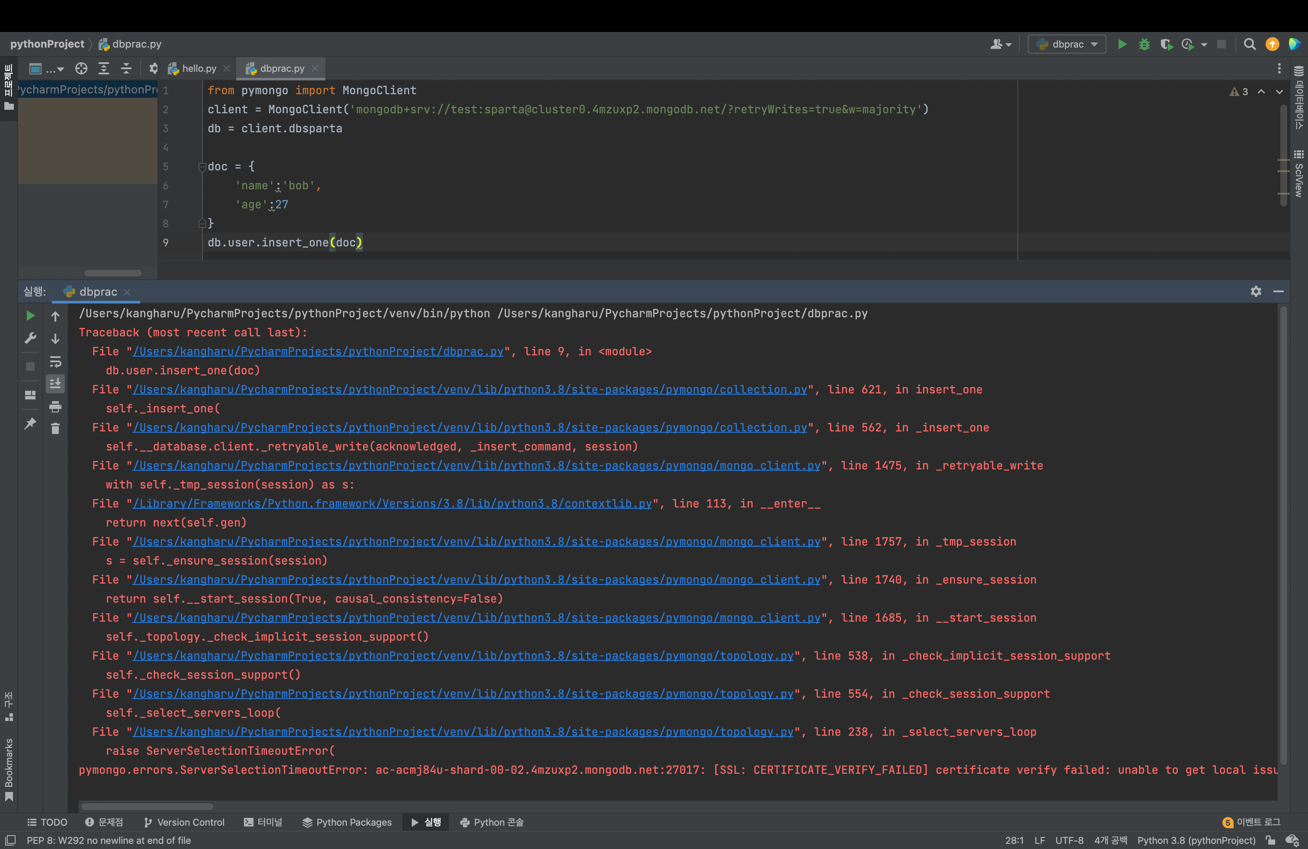1308x849 pixels.
Task: Toggle soft-wrap in the Run console
Action: pos(55,361)
